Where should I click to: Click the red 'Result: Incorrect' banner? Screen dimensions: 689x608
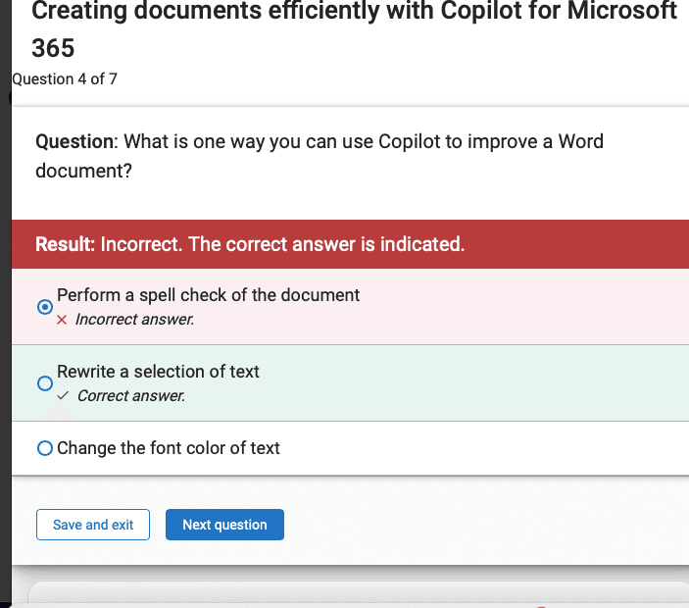coord(350,244)
